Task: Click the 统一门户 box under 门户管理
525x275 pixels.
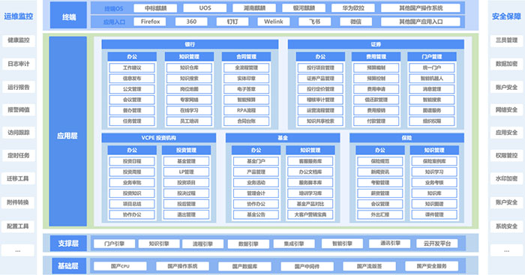Action: coord(431,67)
